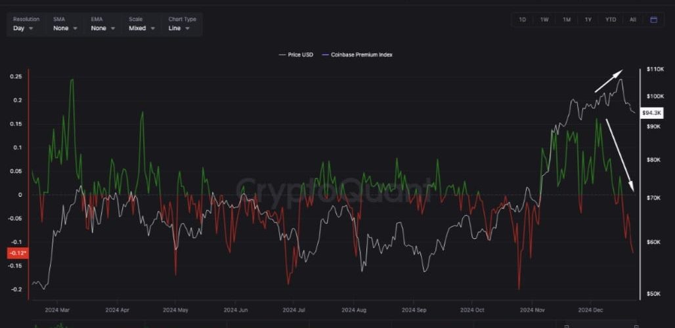Click the red -0.12 premium value label
The width and height of the screenshot is (675, 328).
(x=17, y=253)
